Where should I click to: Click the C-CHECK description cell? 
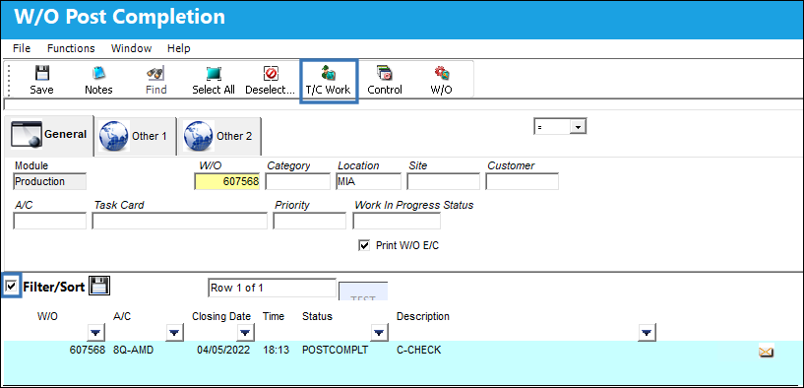pos(419,351)
